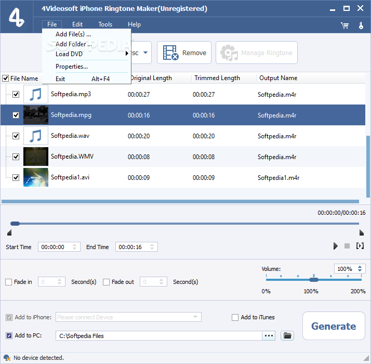The width and height of the screenshot is (371, 364).
Task: Toggle the Add to PC checkbox
Action: (9, 335)
